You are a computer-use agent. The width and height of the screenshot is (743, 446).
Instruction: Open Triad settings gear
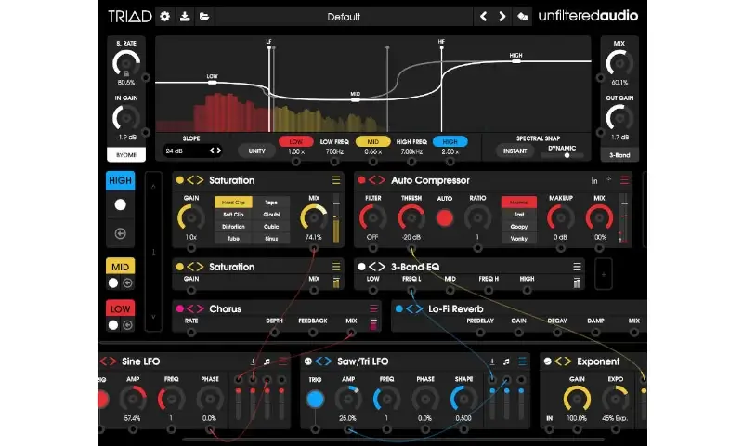[x=165, y=17]
